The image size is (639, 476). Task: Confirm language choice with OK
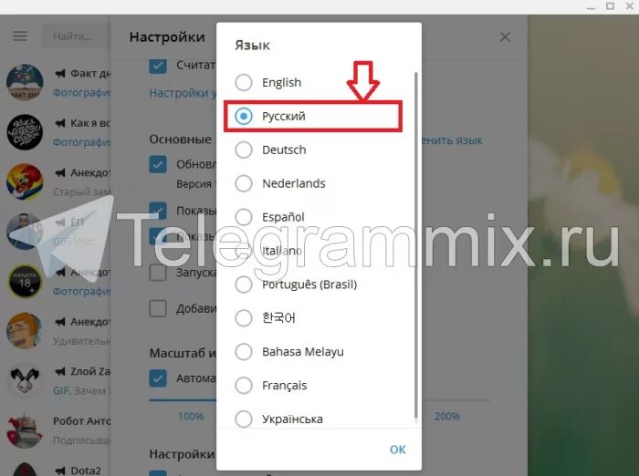[397, 450]
